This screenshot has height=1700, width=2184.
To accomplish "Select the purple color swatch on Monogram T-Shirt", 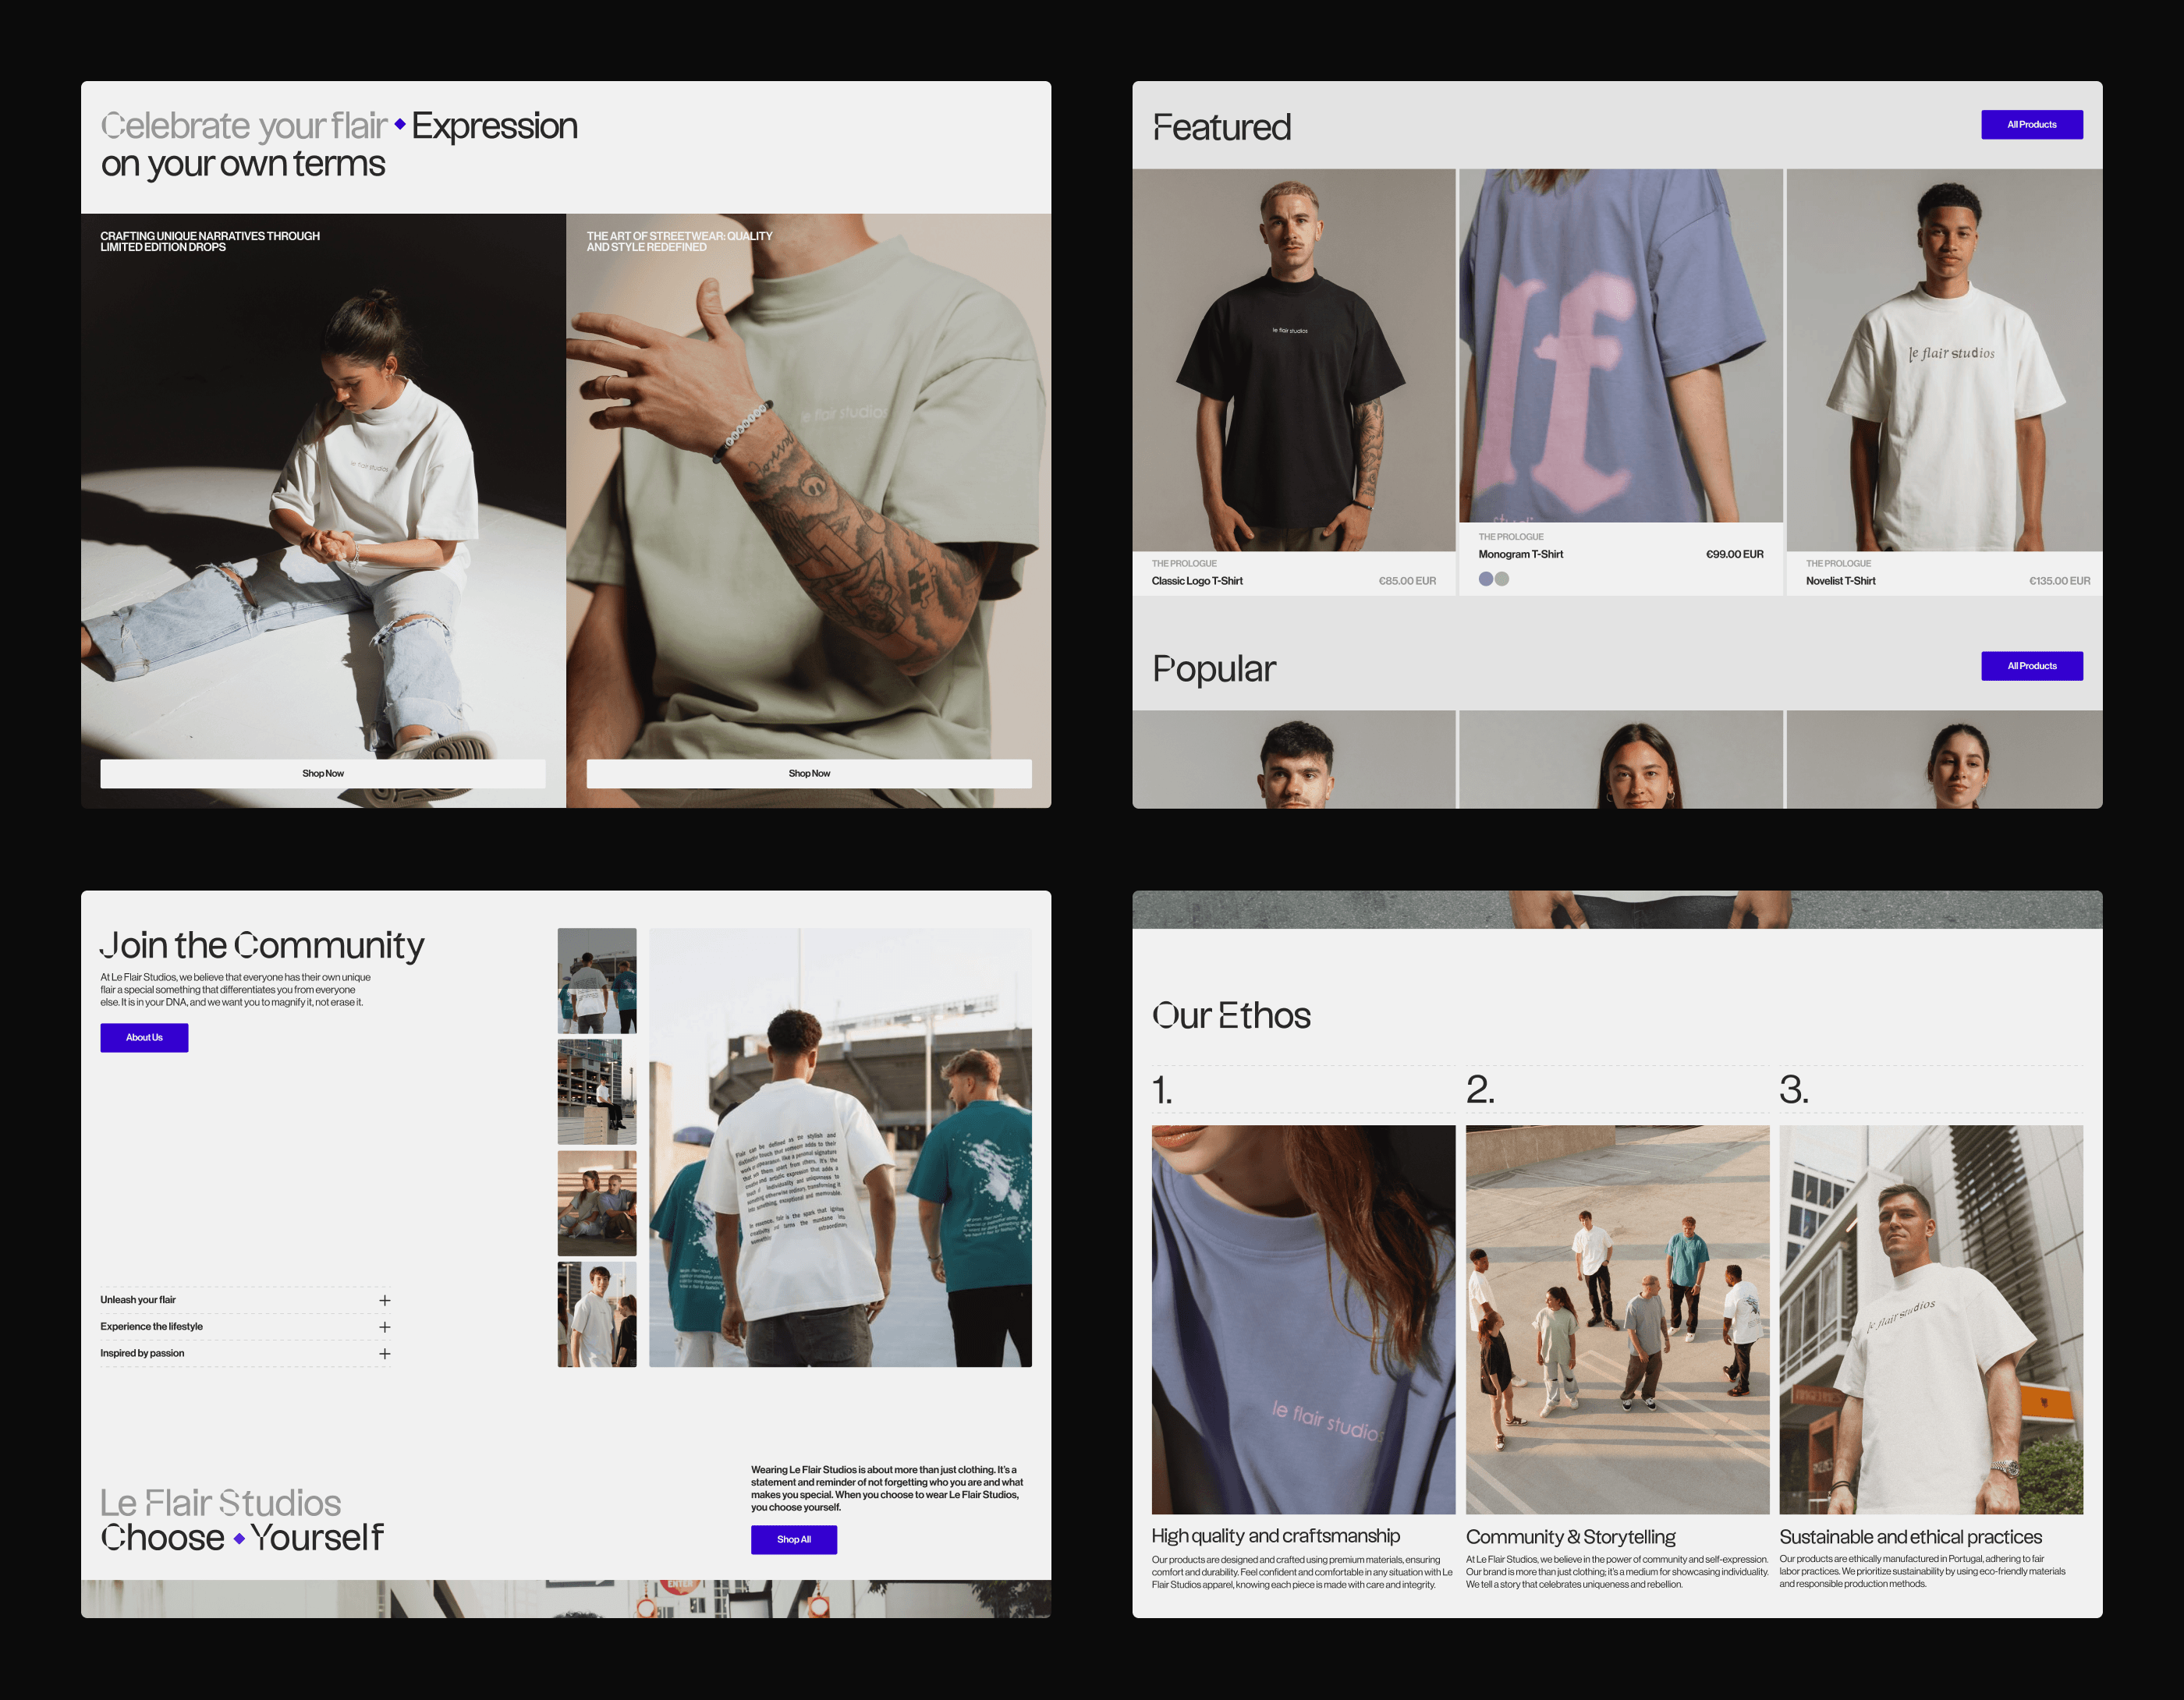I will 1486,579.
